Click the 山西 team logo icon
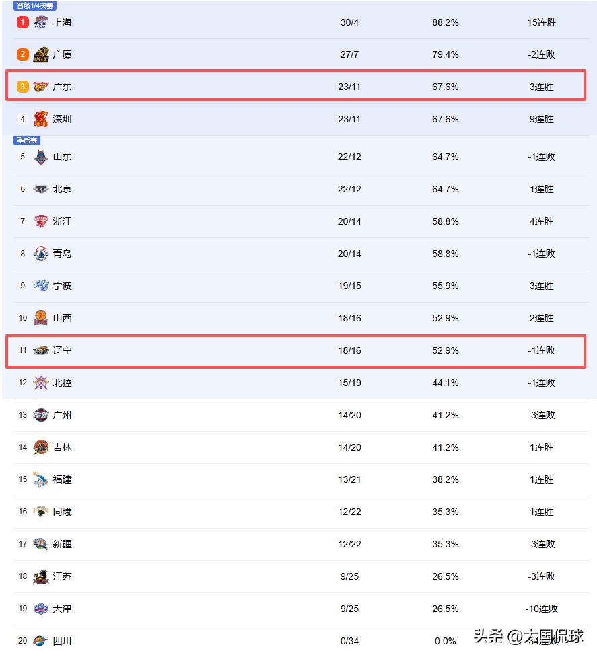Viewport: 597px width, 657px height. point(40,318)
